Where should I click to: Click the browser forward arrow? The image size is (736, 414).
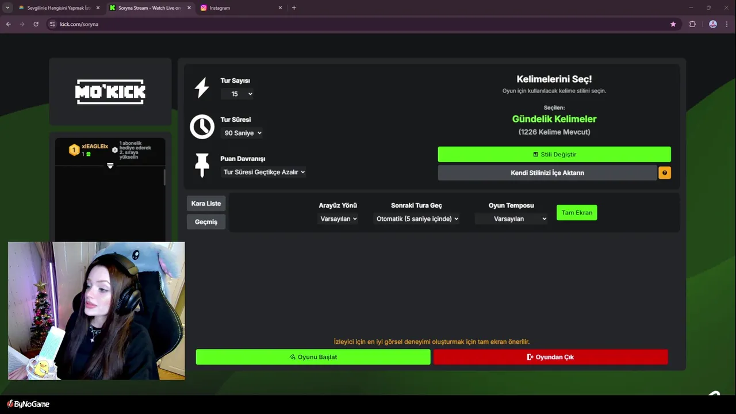click(x=22, y=24)
